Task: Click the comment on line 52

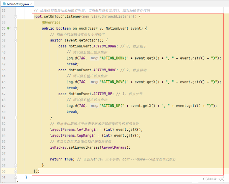Action: pyautogui.click(x=95, y=124)
